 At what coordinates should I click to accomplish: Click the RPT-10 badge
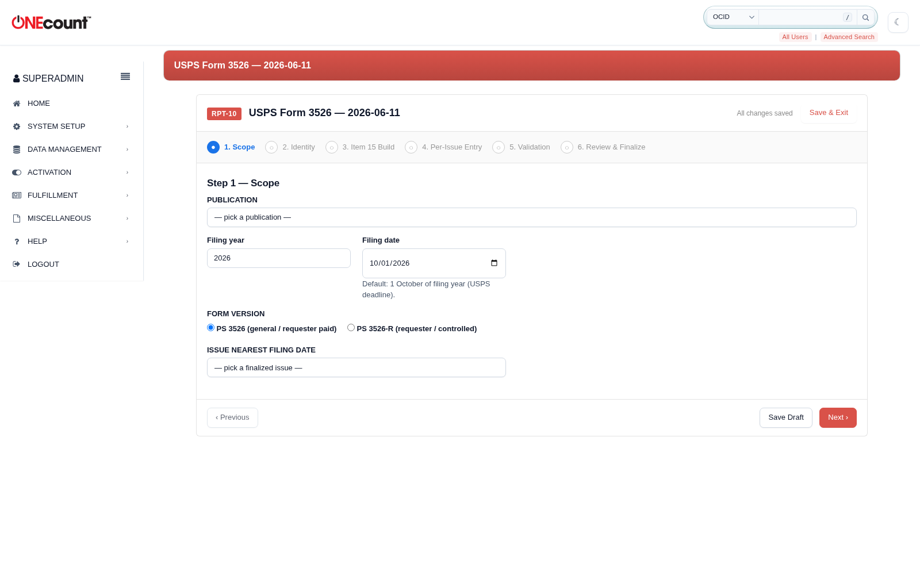[x=224, y=114]
